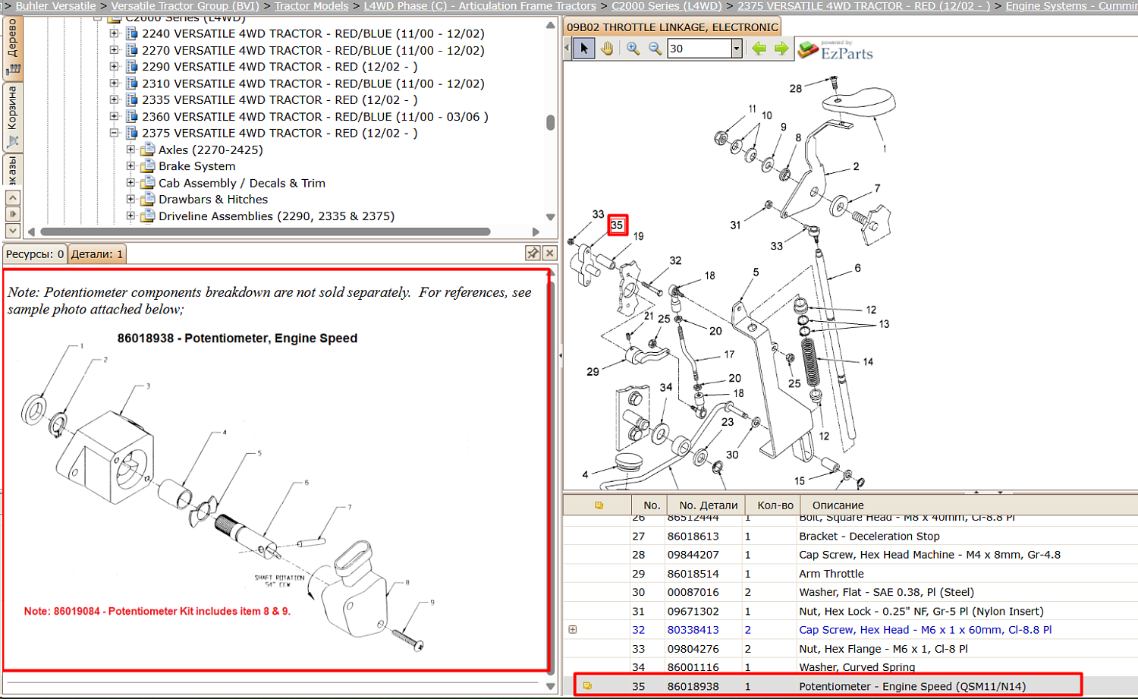This screenshot has width=1138, height=699.
Task: Select 2360 VERSATILE 4WD TRACTOR tree item
Action: 315,116
